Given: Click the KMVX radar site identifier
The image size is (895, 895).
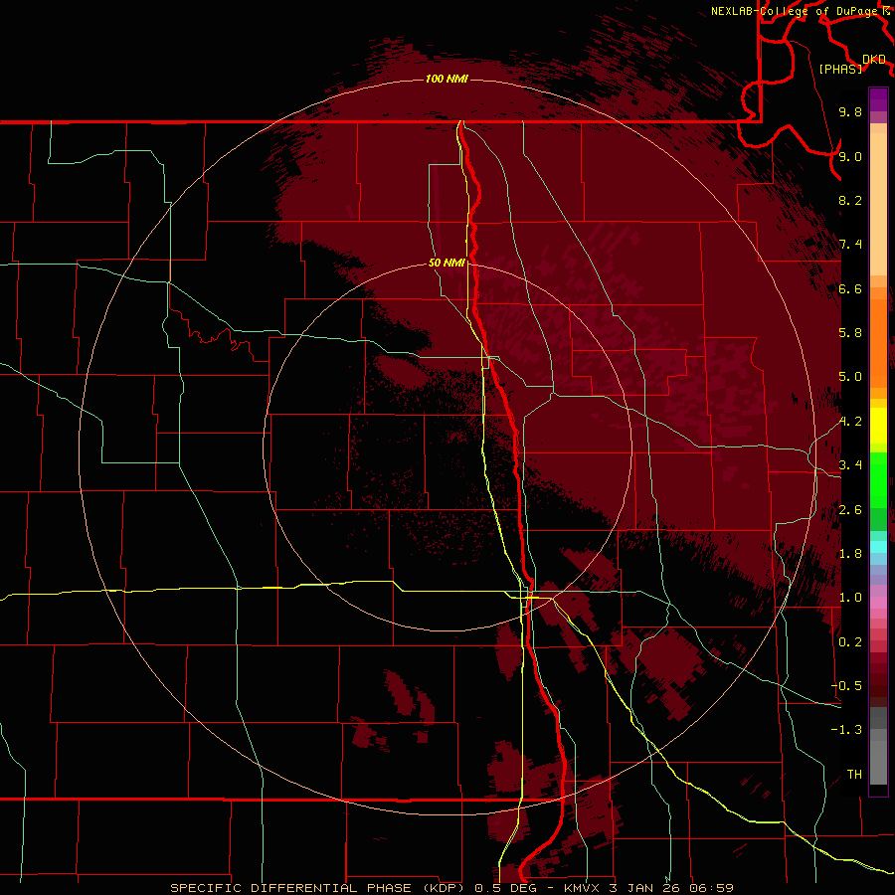Looking at the screenshot, I should pyautogui.click(x=583, y=888).
